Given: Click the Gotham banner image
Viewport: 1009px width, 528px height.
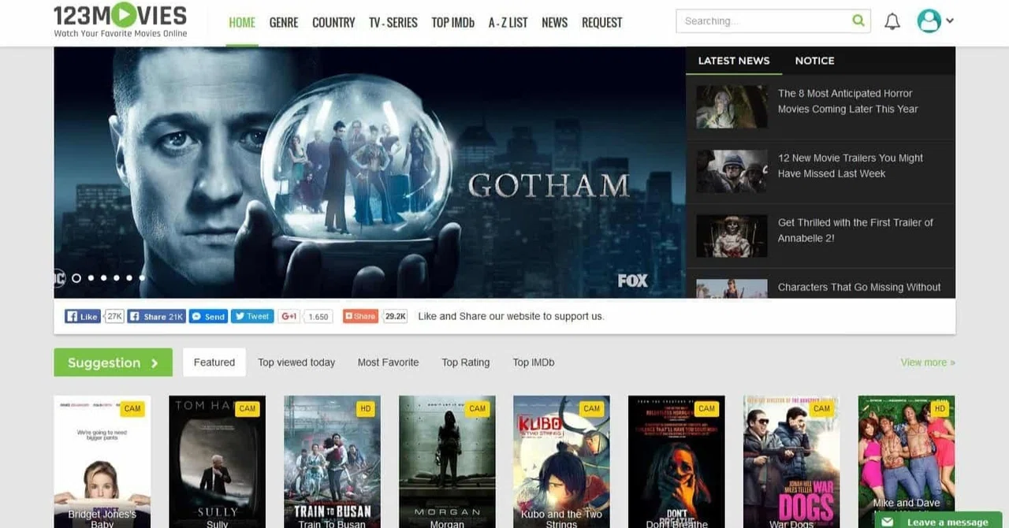Looking at the screenshot, I should pyautogui.click(x=370, y=172).
